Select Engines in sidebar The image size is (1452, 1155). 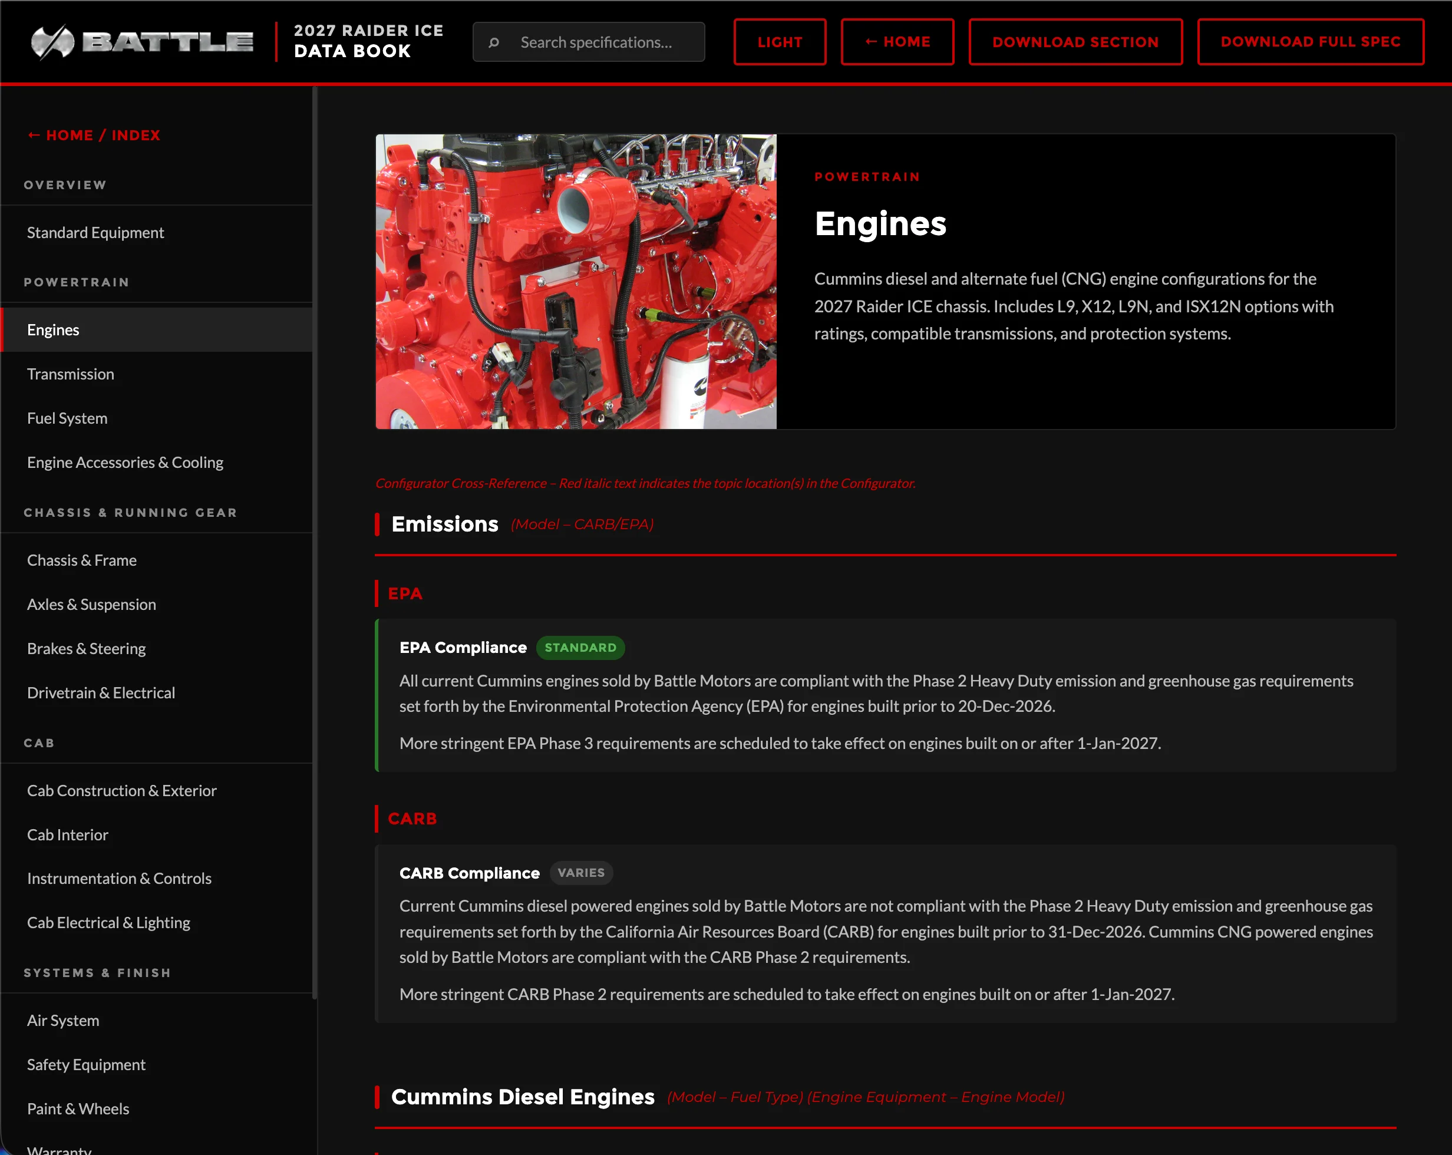click(157, 330)
